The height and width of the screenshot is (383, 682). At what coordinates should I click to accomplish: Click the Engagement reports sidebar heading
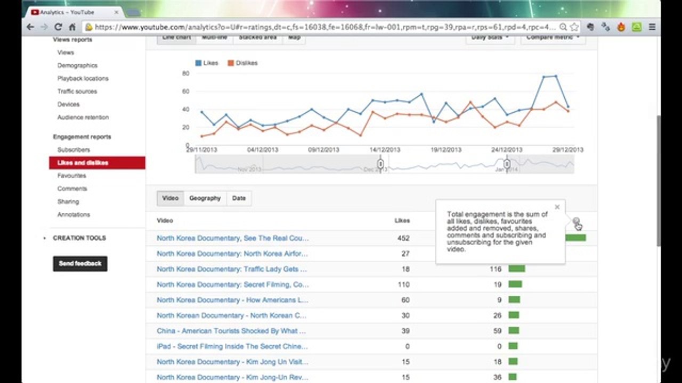(x=82, y=137)
